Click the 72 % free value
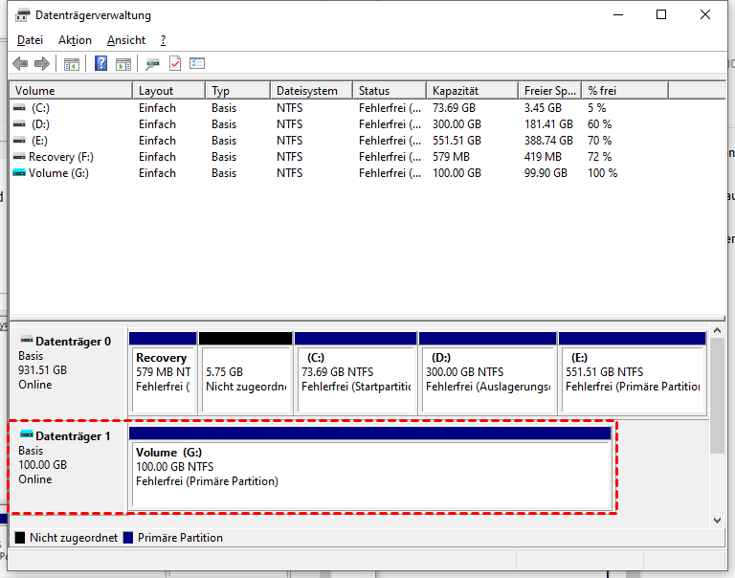The width and height of the screenshot is (735, 578). coord(599,157)
